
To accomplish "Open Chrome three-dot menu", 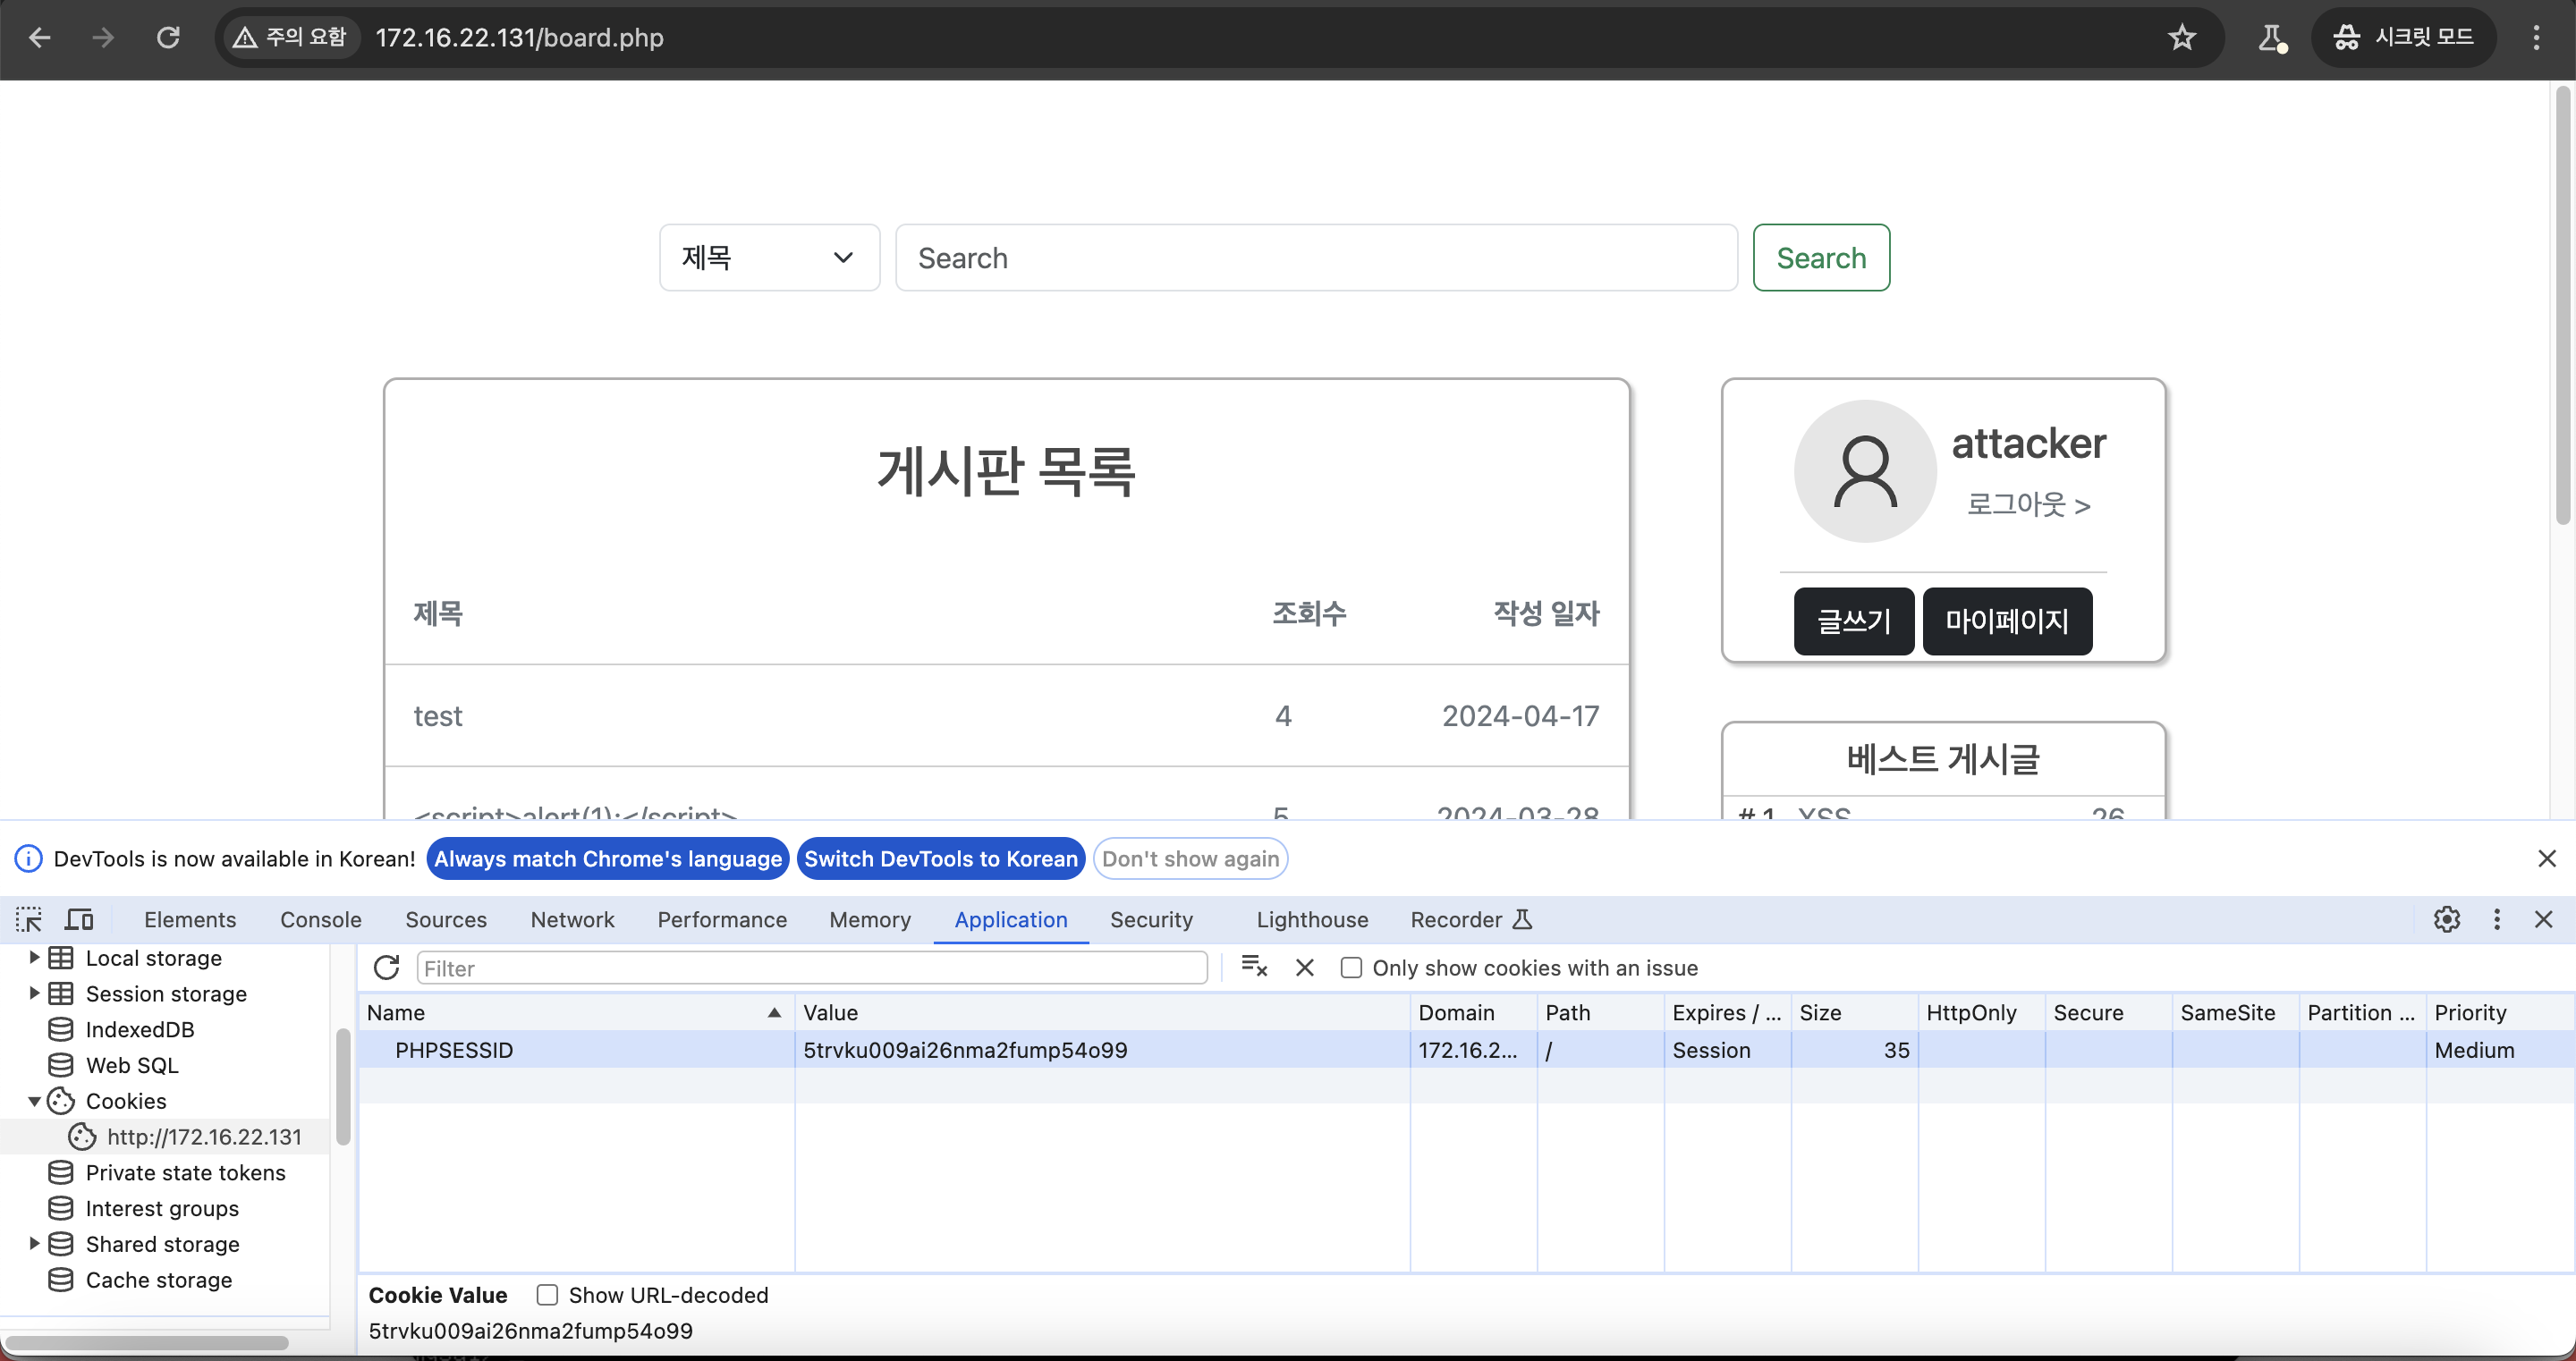I will click(2536, 38).
